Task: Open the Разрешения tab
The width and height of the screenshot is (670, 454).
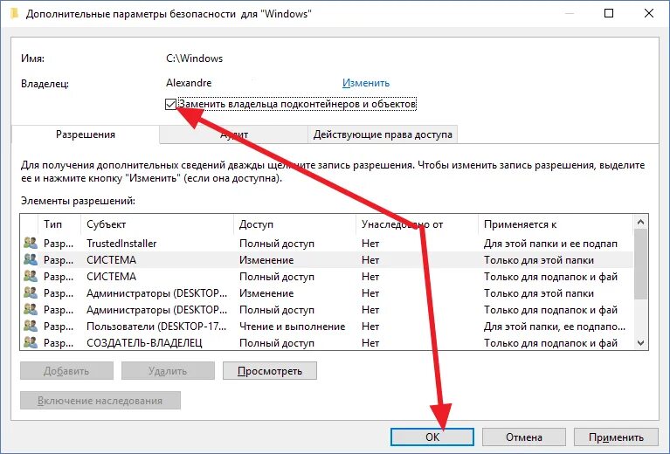Action: [x=86, y=134]
